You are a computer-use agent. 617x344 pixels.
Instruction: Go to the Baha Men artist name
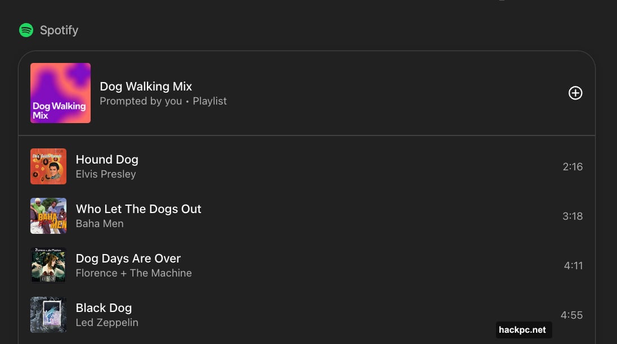[100, 224]
